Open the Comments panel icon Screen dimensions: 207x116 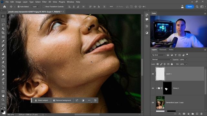tap(147, 19)
